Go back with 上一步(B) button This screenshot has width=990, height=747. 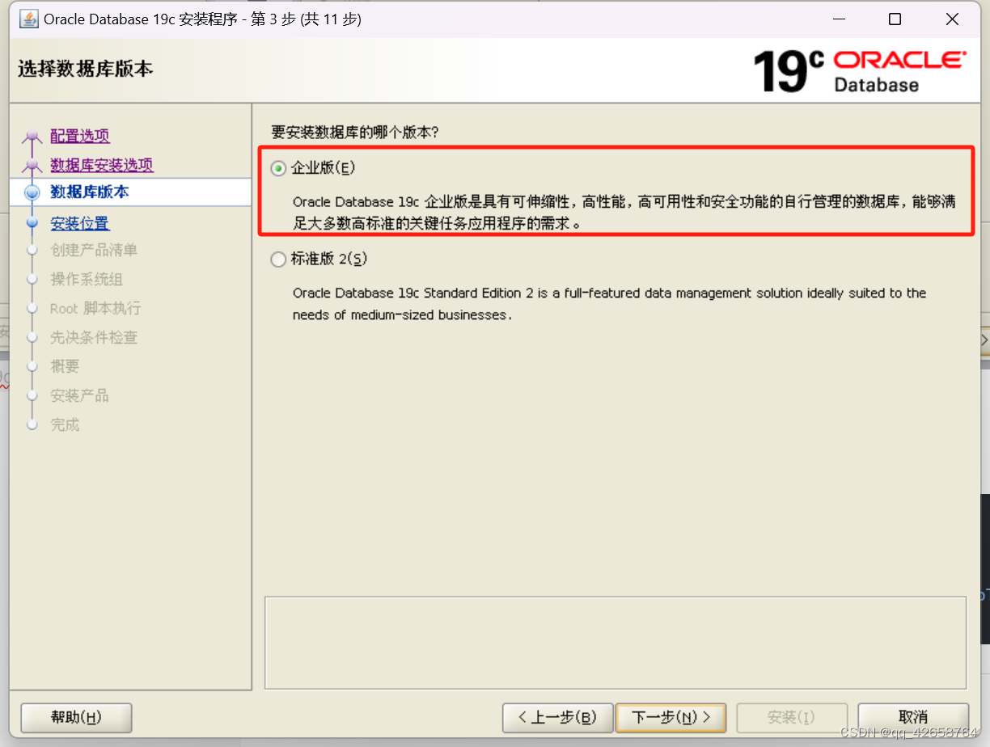[557, 717]
